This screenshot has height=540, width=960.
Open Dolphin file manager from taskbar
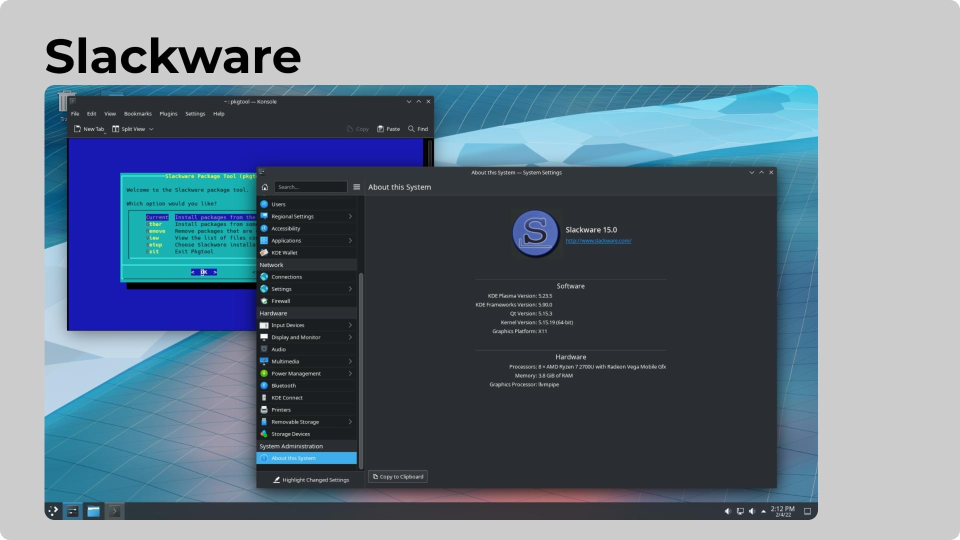(x=93, y=511)
